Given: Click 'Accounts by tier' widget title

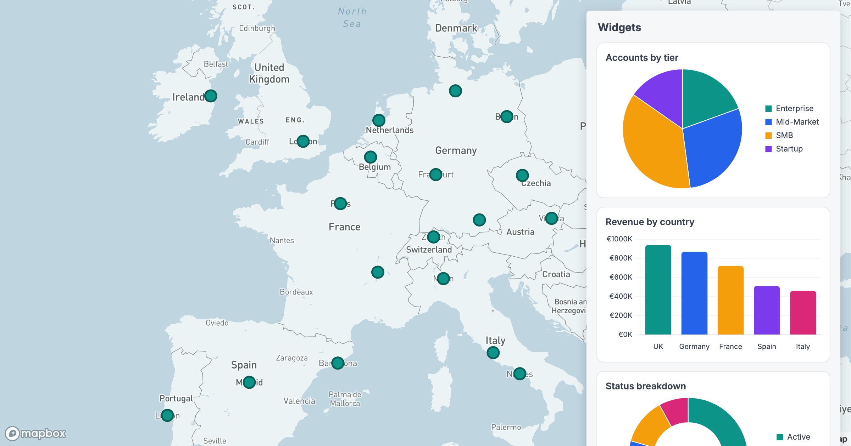Looking at the screenshot, I should [642, 58].
